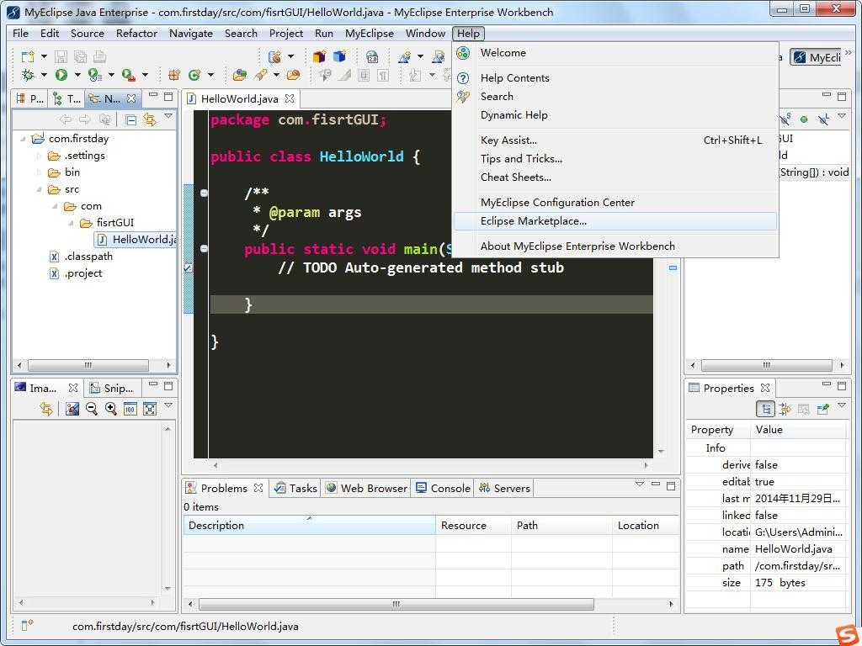Click the Outline horizontal scrollbar thumb

click(766, 365)
